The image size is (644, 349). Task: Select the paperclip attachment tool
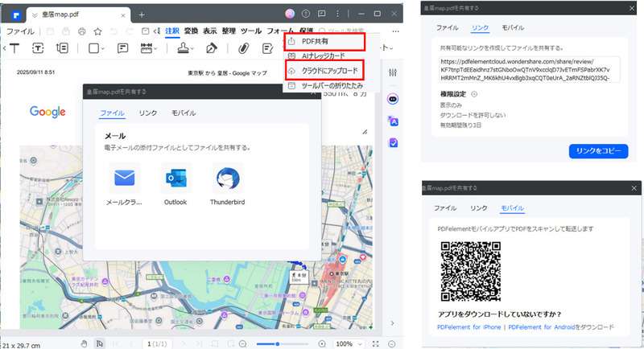244,48
